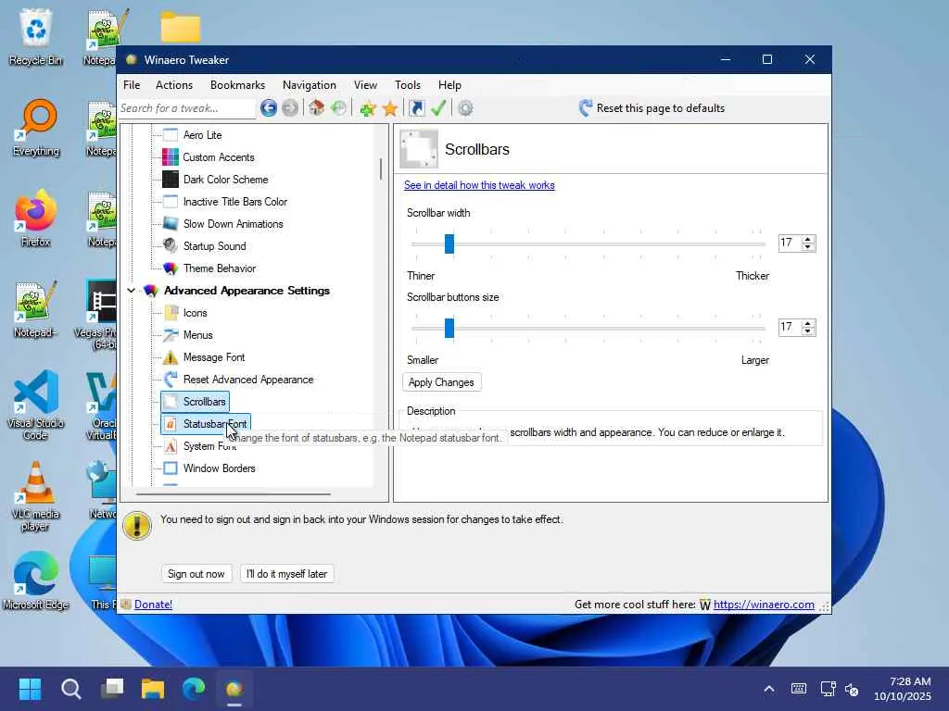Click the Scrollbar width slider thumb
Image resolution: width=949 pixels, height=711 pixels.
pos(449,244)
